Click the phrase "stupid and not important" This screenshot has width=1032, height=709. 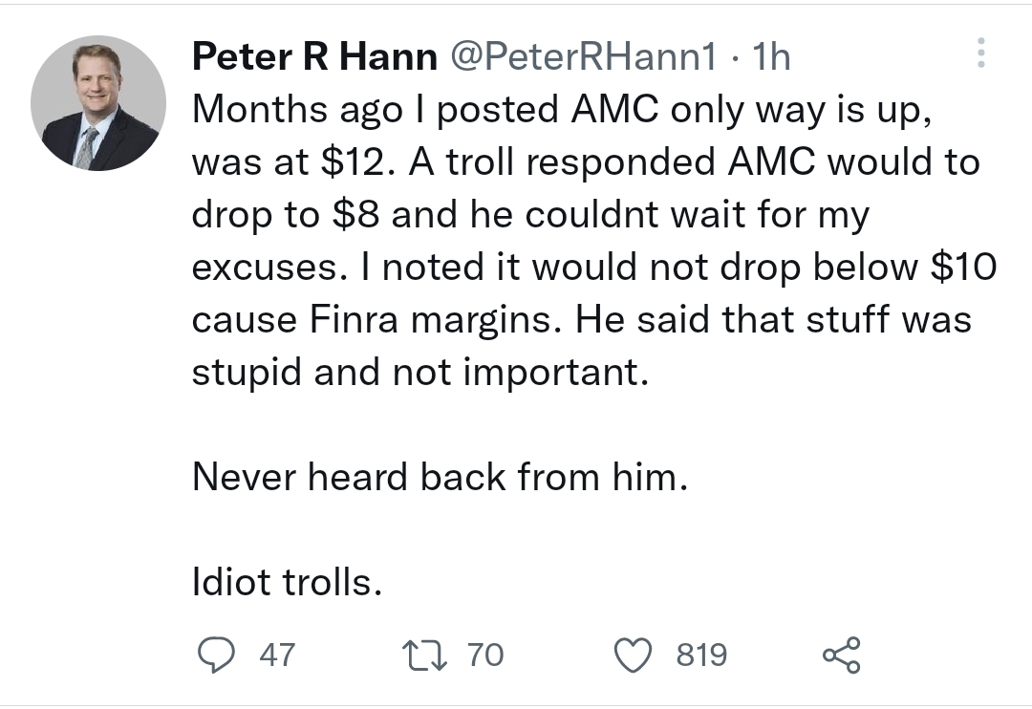418,372
